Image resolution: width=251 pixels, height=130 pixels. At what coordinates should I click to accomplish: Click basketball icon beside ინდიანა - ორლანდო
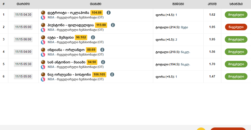coord(43,50)
